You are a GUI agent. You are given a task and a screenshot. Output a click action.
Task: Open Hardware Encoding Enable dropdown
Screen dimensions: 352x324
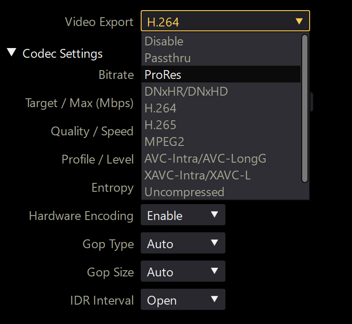coord(183,215)
